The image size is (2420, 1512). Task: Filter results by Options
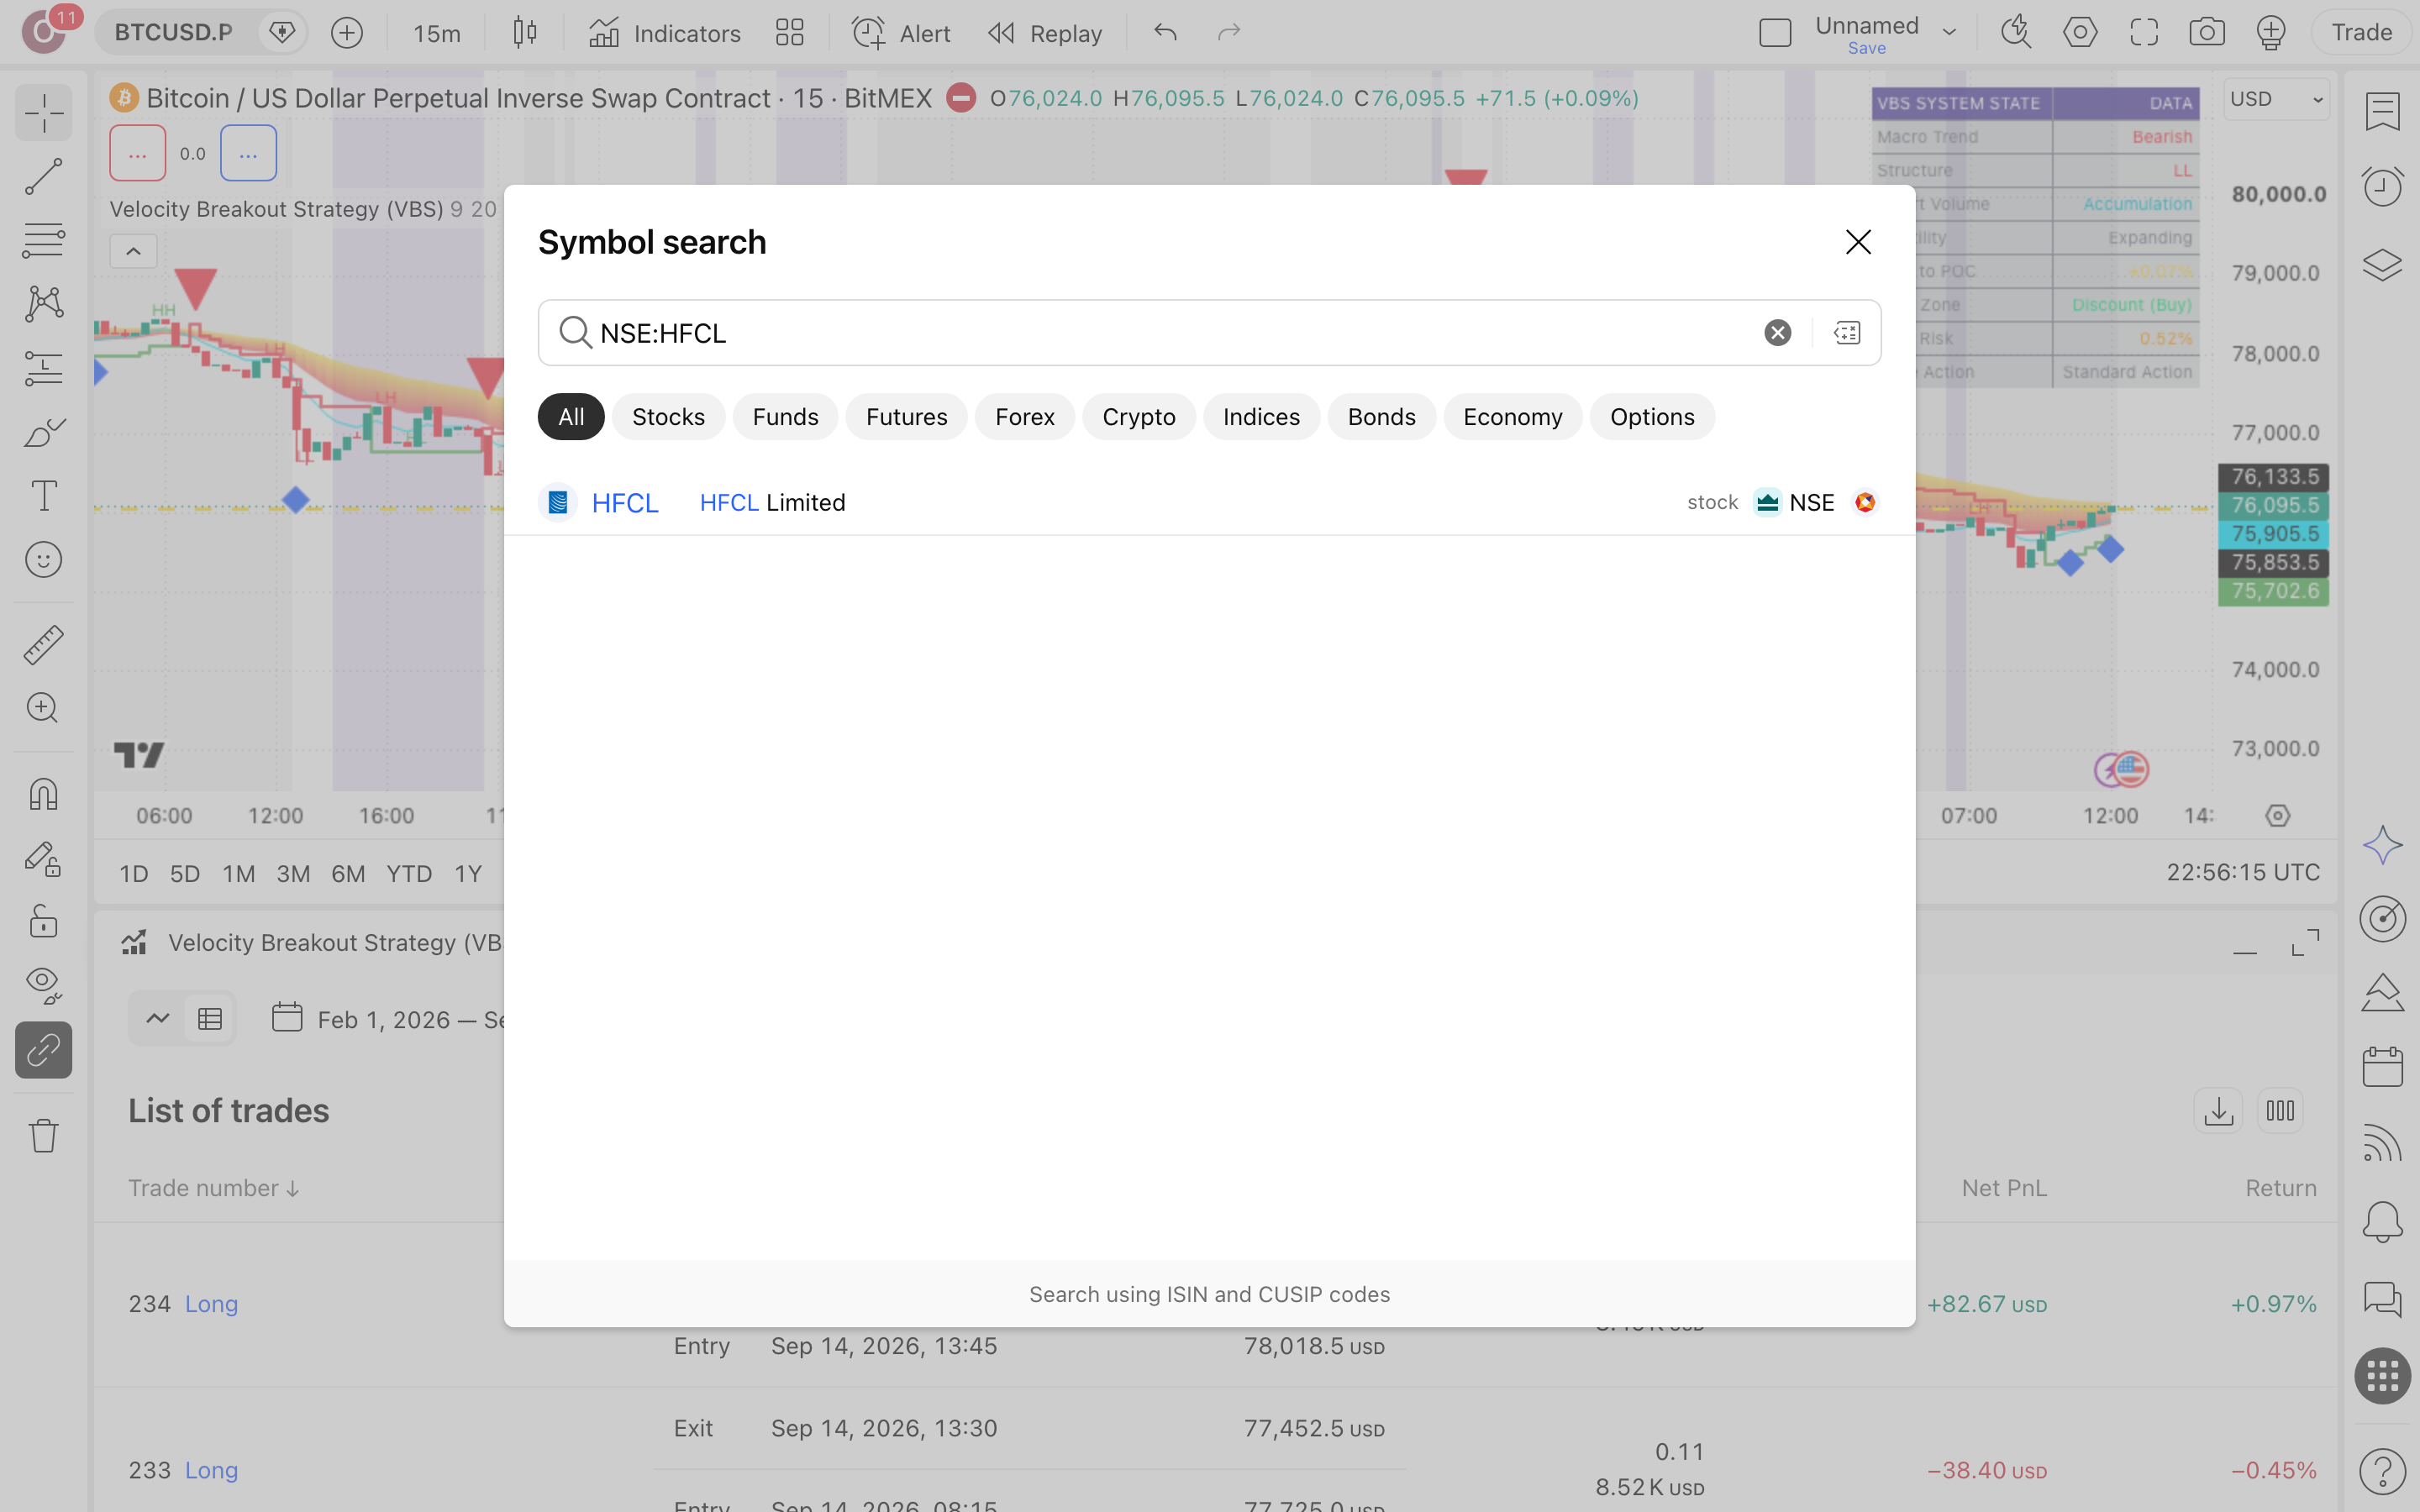[1652, 417]
